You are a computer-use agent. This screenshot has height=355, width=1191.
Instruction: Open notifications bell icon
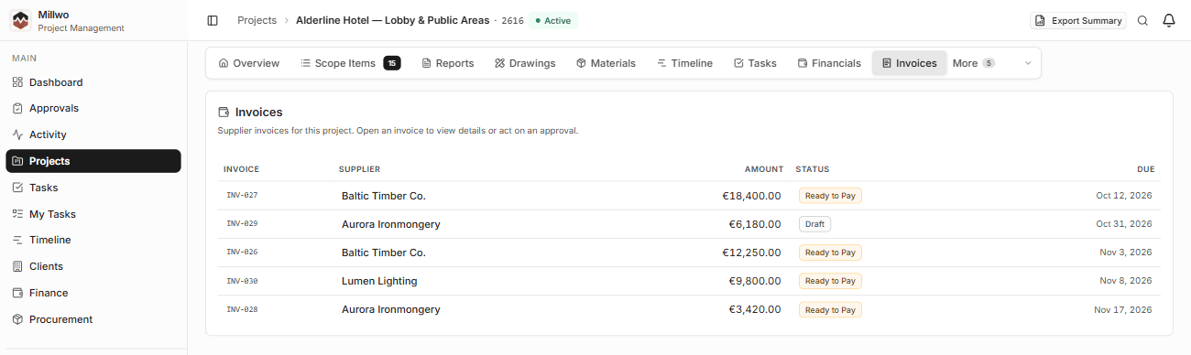pyautogui.click(x=1169, y=21)
